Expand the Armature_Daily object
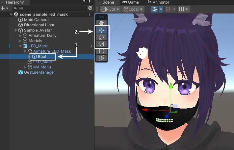The image size is (234, 150). pos(20,36)
